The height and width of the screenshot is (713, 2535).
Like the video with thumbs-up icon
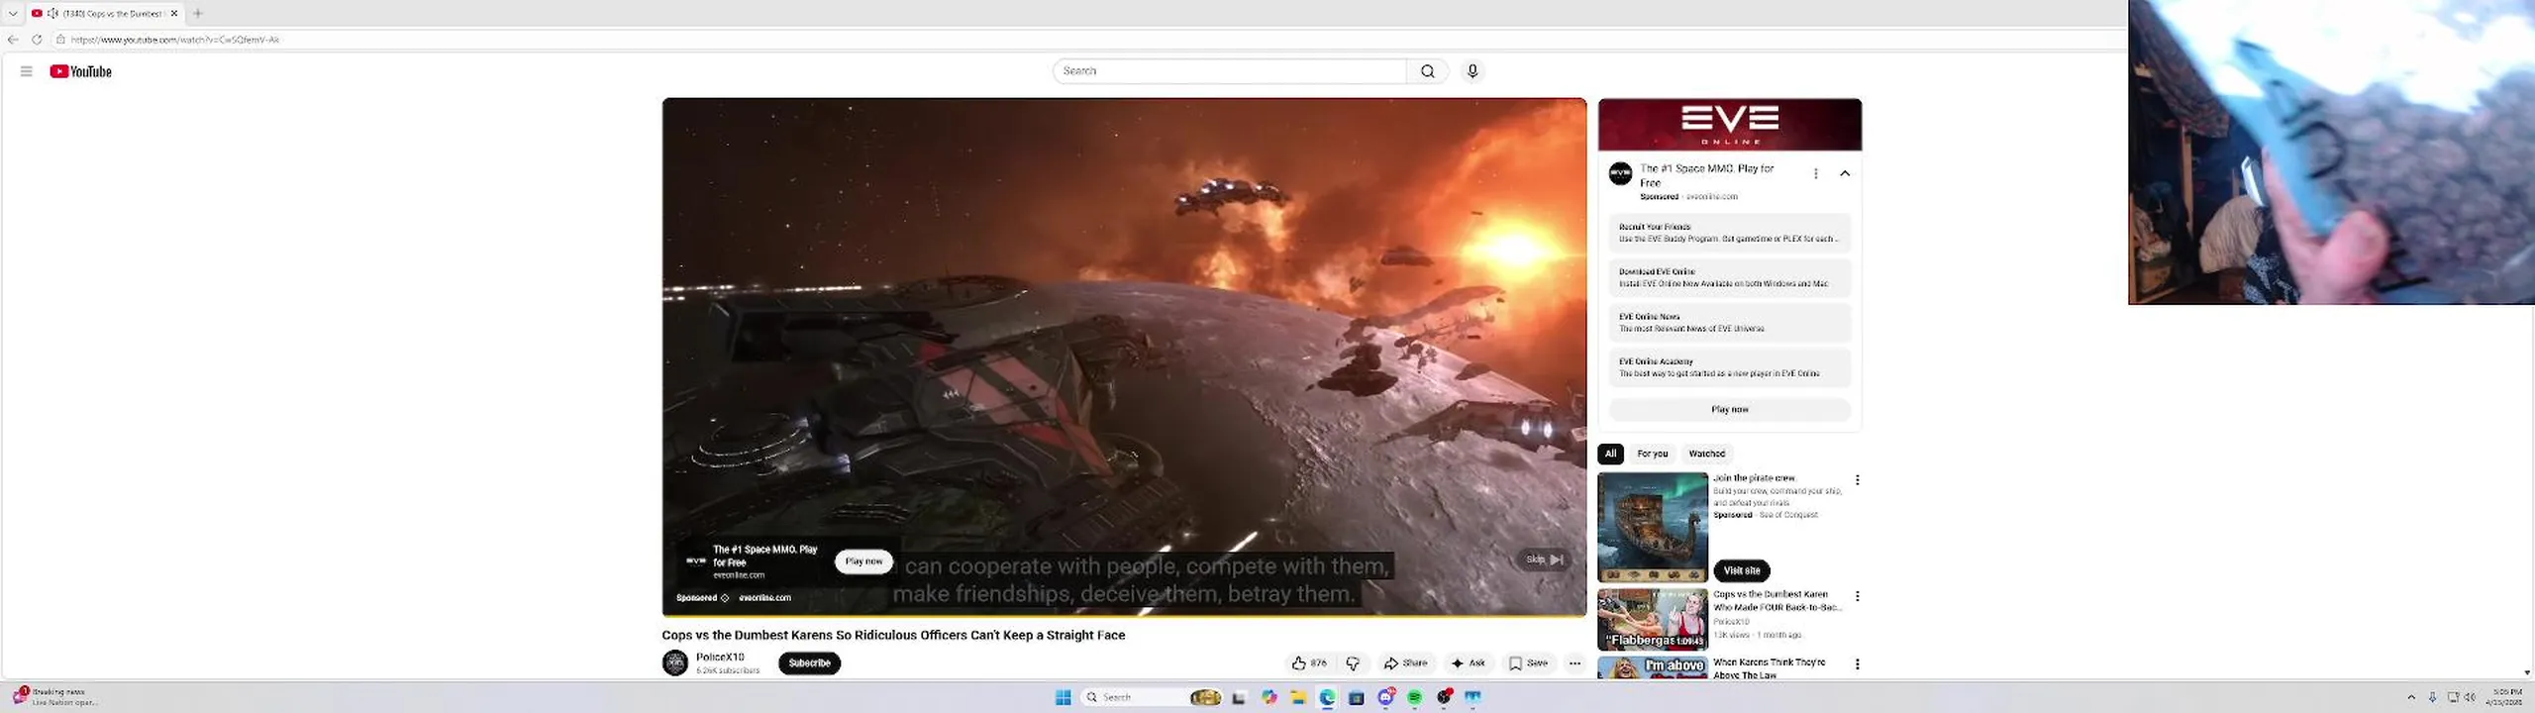tap(1309, 663)
